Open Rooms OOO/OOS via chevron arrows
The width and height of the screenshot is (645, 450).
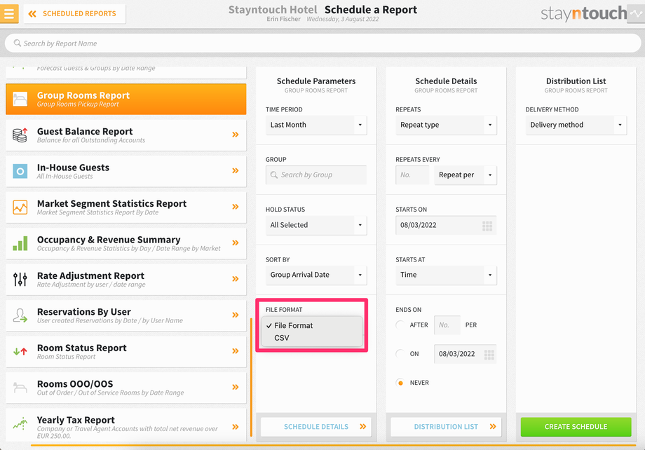tap(236, 387)
